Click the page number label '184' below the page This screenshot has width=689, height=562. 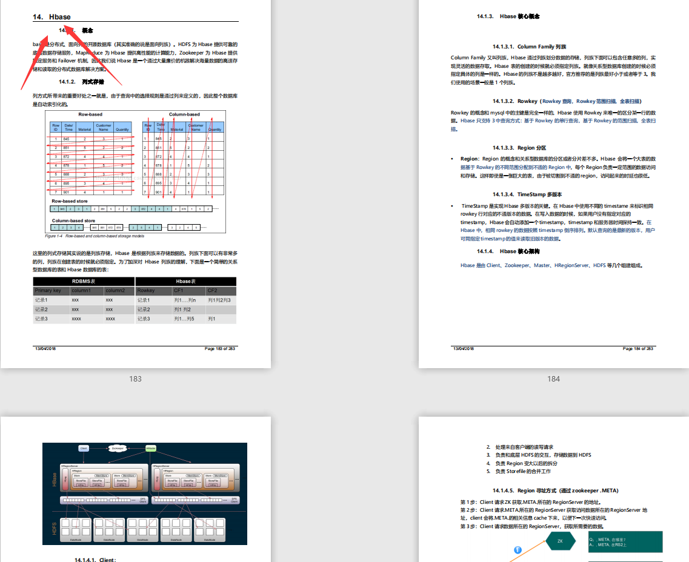(554, 379)
